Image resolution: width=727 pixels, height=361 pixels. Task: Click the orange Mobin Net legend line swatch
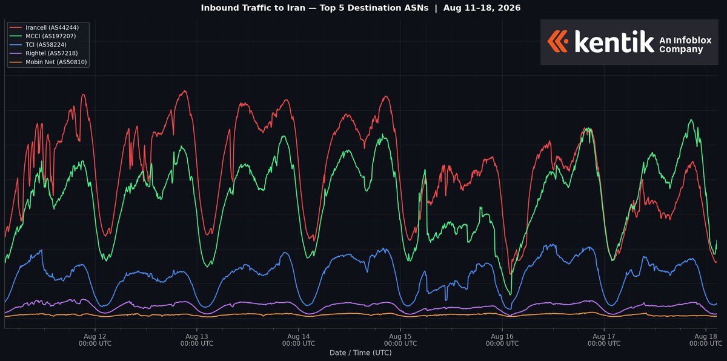tap(16, 62)
